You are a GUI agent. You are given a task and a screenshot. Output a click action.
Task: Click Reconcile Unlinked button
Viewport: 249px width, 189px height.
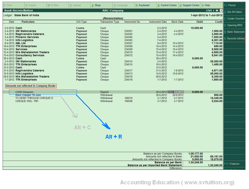234,38
